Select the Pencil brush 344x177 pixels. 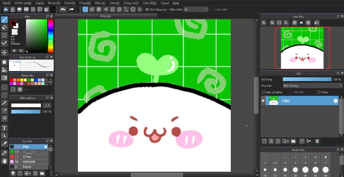[29, 167]
